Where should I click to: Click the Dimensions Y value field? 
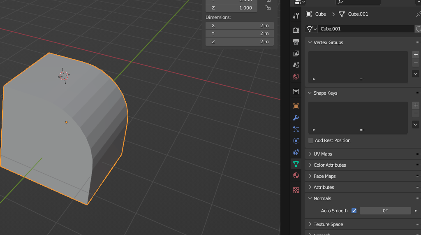240,33
